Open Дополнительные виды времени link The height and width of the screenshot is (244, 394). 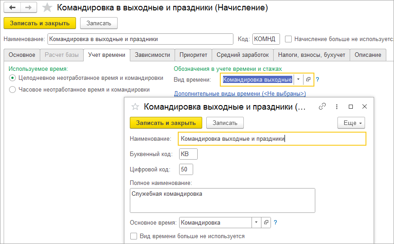click(240, 93)
